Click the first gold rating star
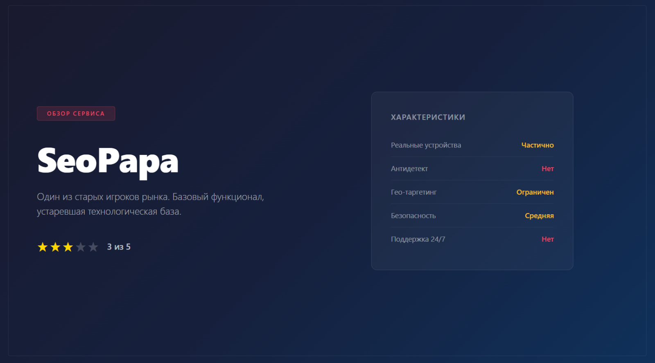 [x=43, y=247]
